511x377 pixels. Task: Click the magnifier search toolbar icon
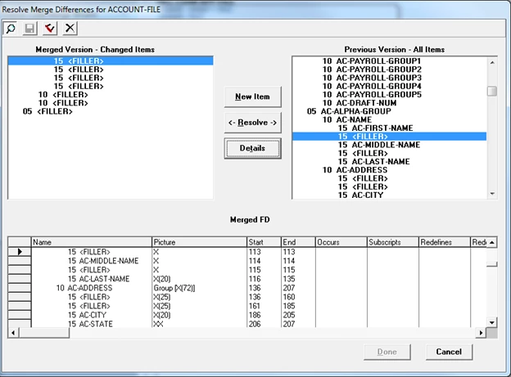click(11, 29)
